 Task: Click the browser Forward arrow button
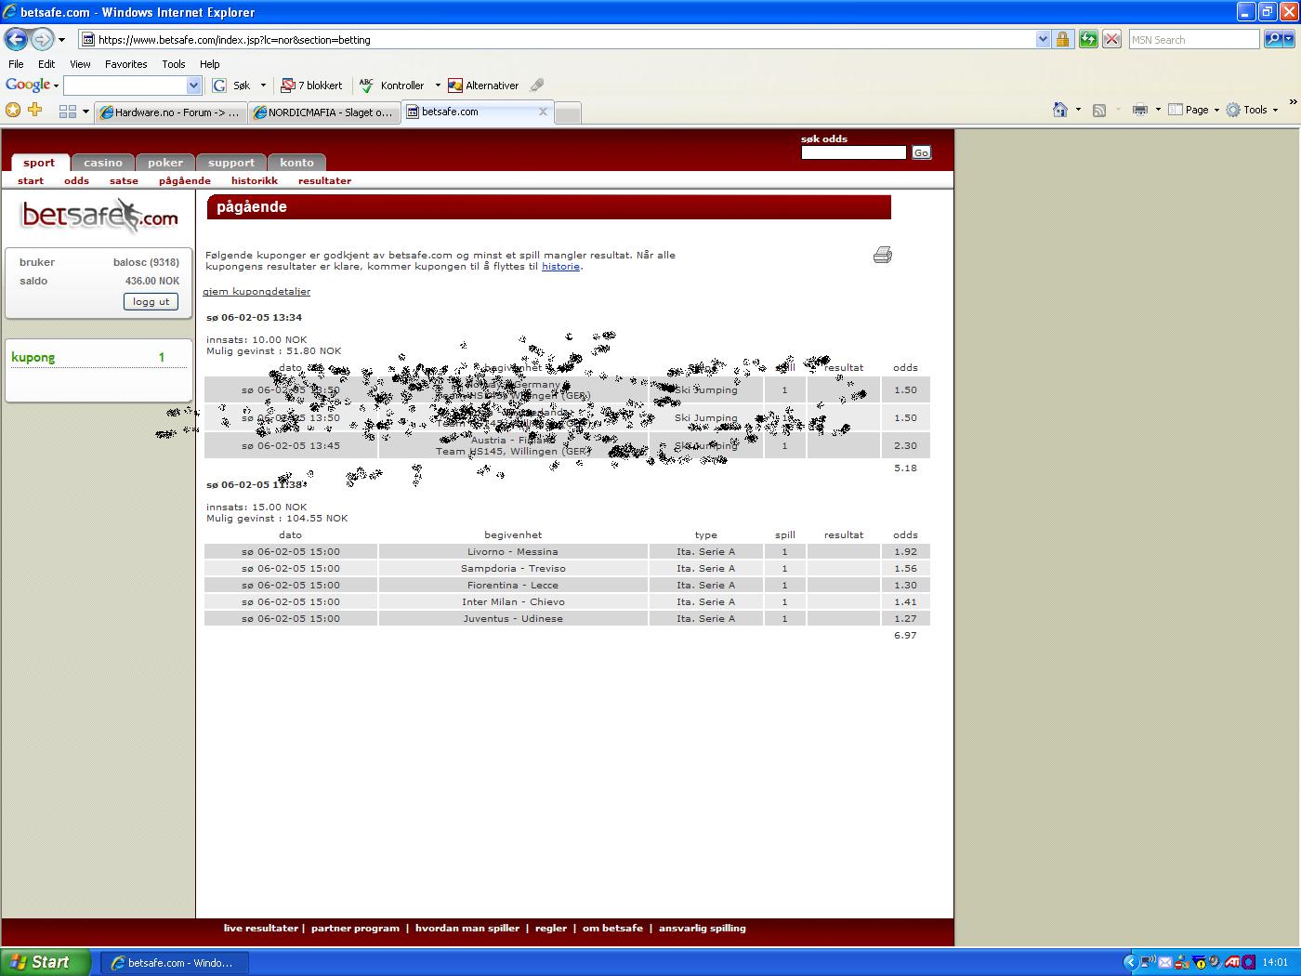tap(42, 39)
